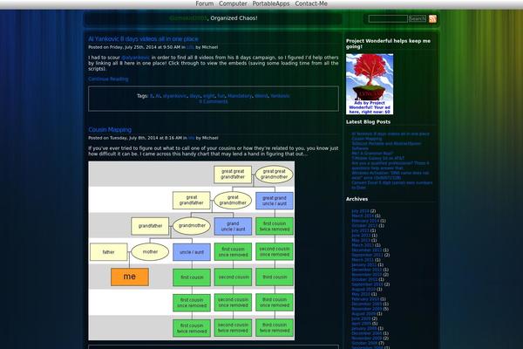The width and height of the screenshot is (523, 349).
Task: Click the Search button
Action: [x=418, y=18]
